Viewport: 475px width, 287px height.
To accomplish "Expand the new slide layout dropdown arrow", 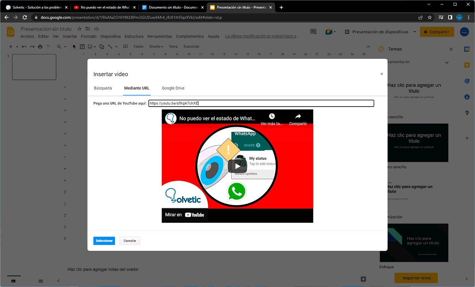I will (x=17, y=47).
